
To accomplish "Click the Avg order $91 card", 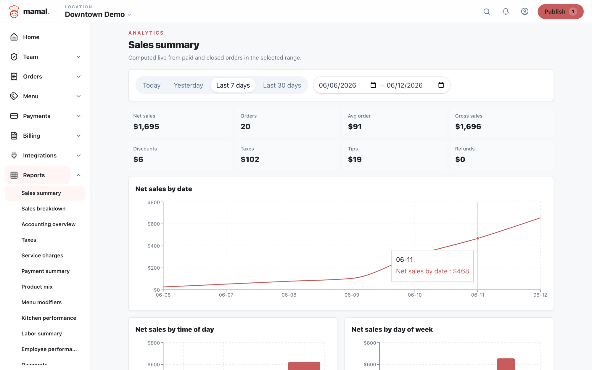I will coord(395,122).
